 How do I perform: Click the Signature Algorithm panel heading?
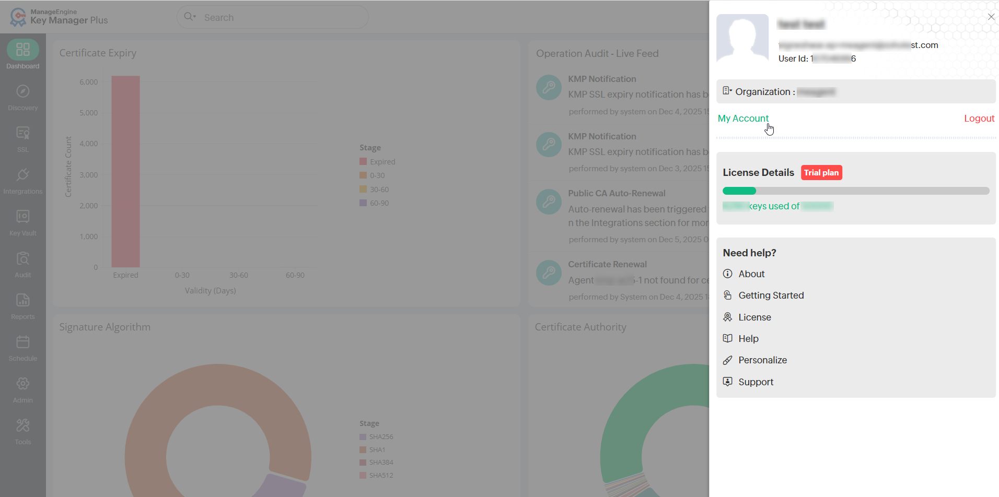(104, 327)
